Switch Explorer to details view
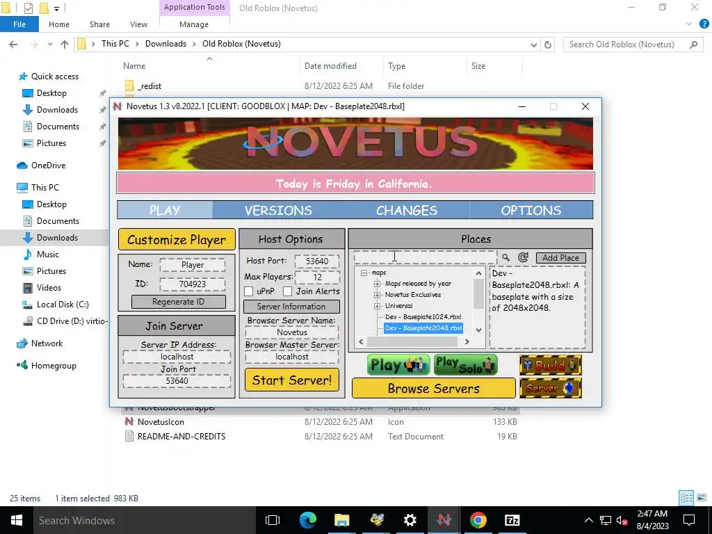Viewport: 712px width, 534px height. pos(686,498)
